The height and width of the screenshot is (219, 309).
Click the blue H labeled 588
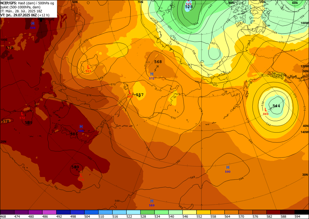pos(33,24)
